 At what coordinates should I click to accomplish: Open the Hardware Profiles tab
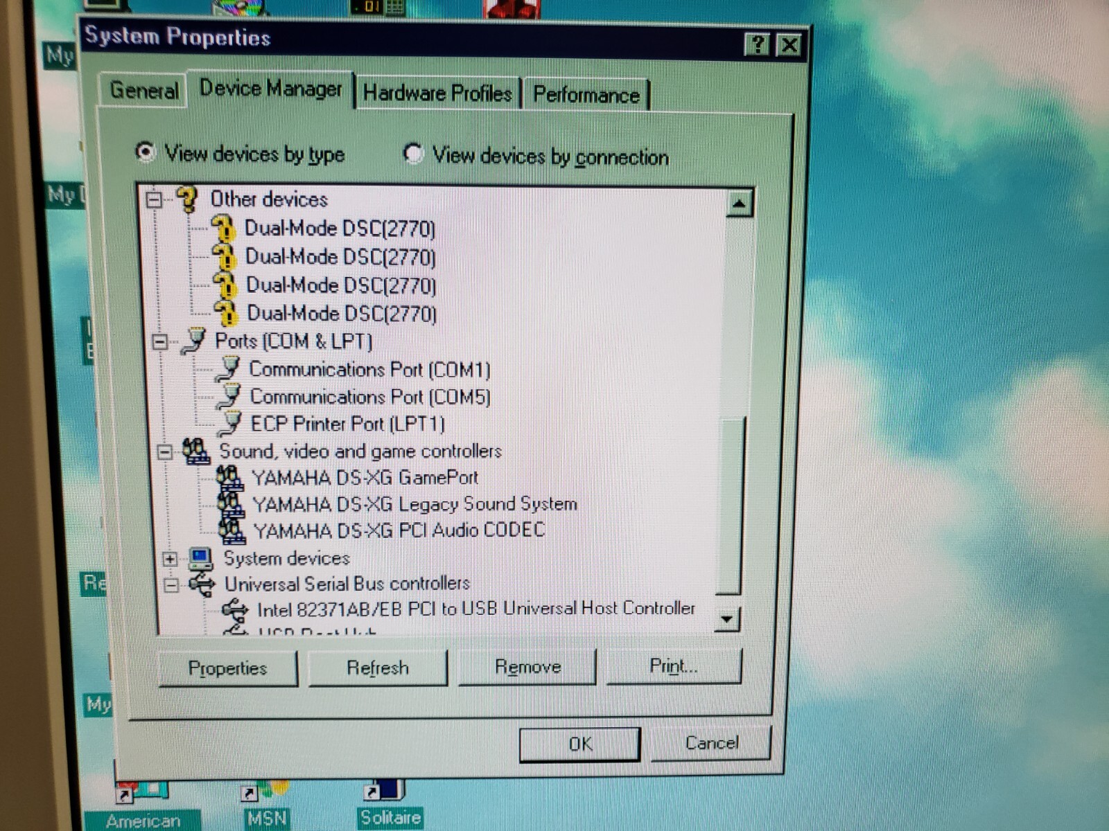coord(437,93)
